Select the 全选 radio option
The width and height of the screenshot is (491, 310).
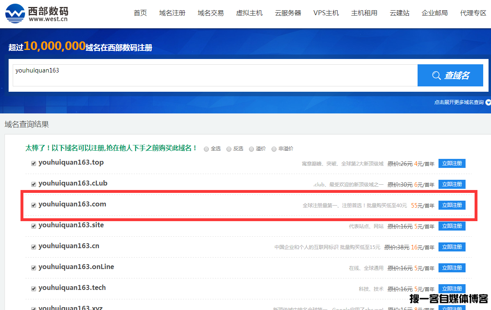(x=206, y=149)
